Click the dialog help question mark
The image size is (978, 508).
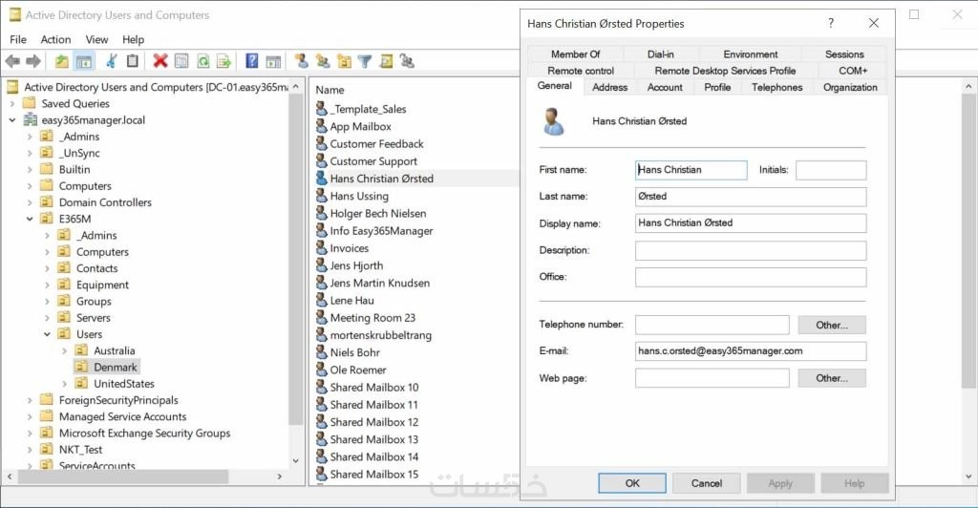(x=831, y=23)
